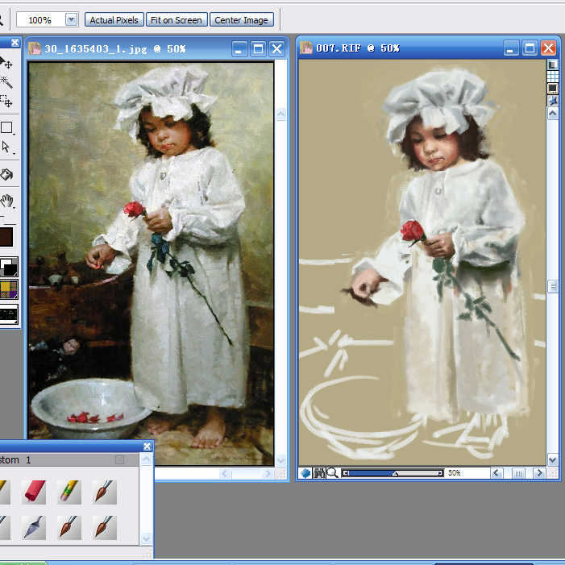
Task: Select the Grabber hand tool
Action: tap(6, 201)
